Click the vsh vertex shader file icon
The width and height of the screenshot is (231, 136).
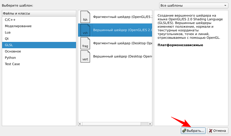point(85,30)
